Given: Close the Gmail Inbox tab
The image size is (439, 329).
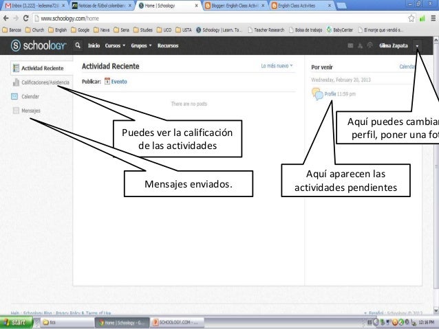Looking at the screenshot, I should tap(63, 5).
